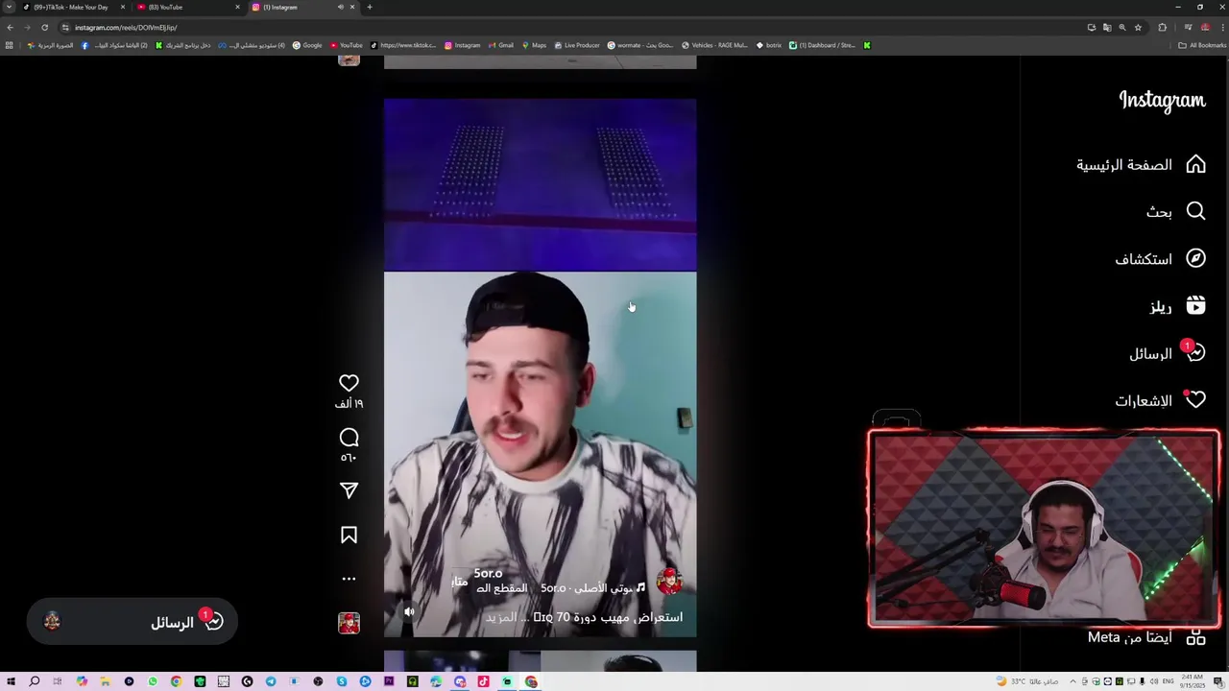The image size is (1229, 691).
Task: Open the 5or.o profile avatar on the reel
Action: pos(668,581)
